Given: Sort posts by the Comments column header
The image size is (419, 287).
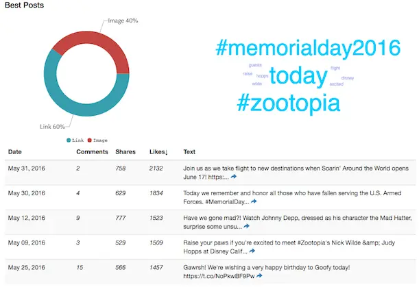Looking at the screenshot, I should pyautogui.click(x=91, y=151).
